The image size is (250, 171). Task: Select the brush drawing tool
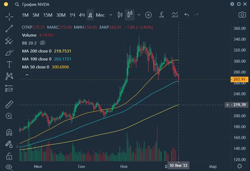(9, 52)
